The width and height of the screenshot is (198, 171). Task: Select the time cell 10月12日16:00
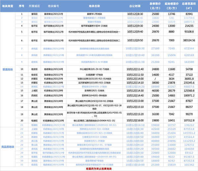[135, 120]
